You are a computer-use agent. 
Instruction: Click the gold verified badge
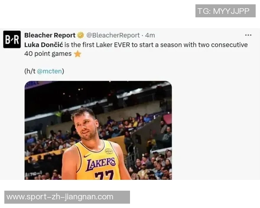point(81,35)
